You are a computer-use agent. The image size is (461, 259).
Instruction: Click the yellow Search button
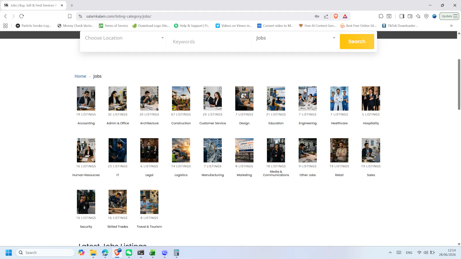[357, 41]
